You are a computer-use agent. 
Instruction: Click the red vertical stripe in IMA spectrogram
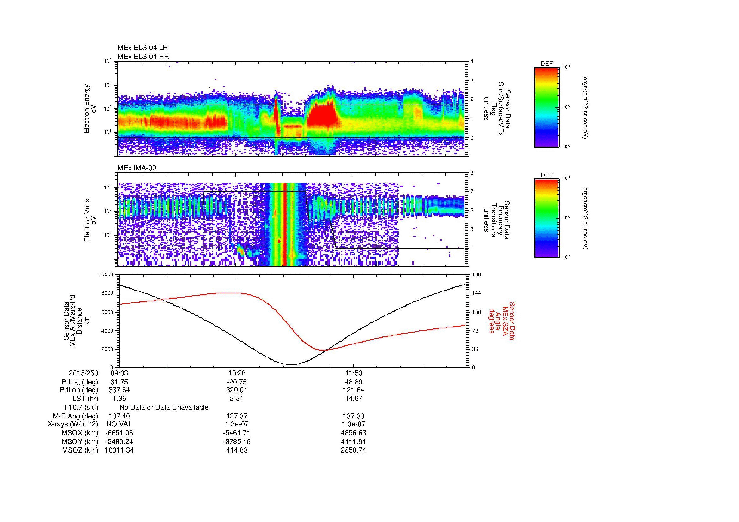click(x=285, y=225)
